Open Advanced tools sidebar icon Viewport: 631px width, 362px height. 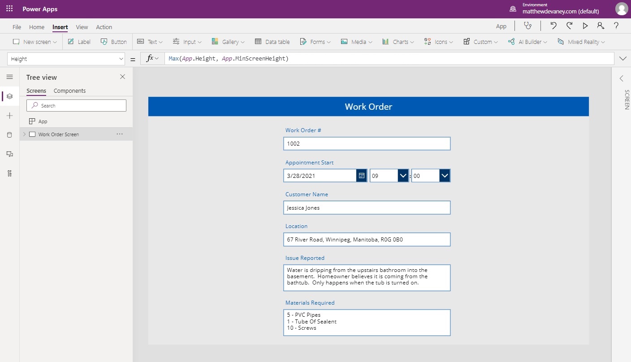[9, 173]
